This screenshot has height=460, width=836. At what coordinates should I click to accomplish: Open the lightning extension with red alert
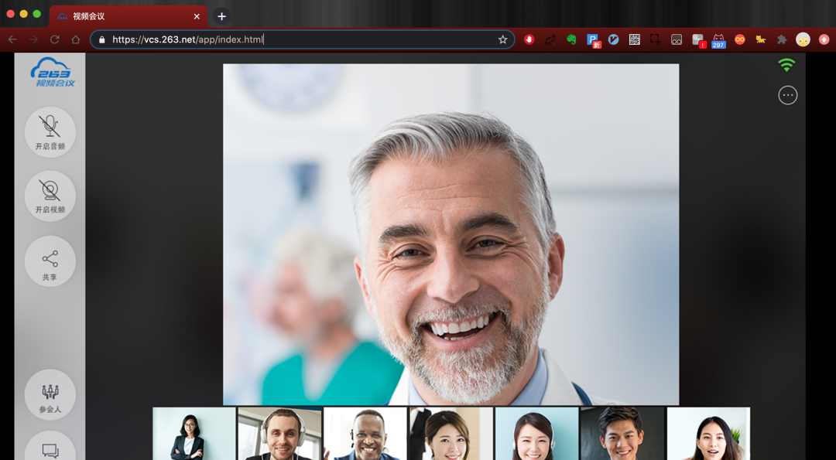pos(698,40)
